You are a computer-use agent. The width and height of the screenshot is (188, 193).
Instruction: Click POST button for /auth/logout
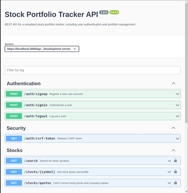click(x=14, y=116)
